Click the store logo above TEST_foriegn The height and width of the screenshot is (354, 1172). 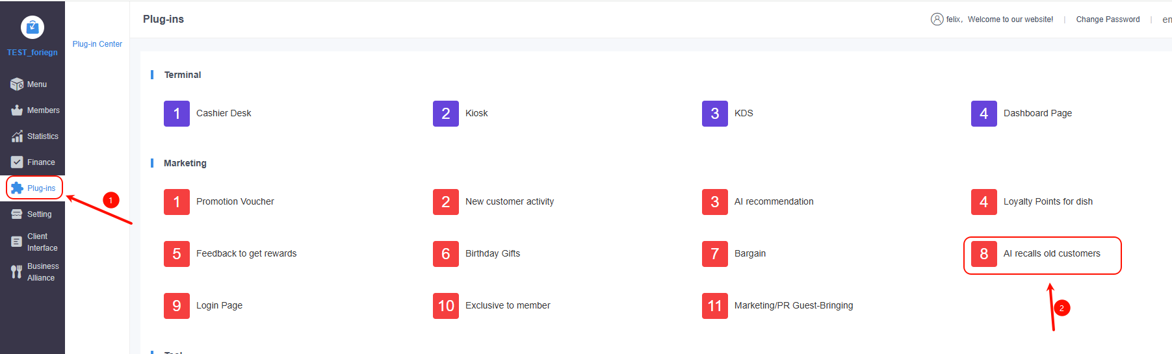pos(33,27)
